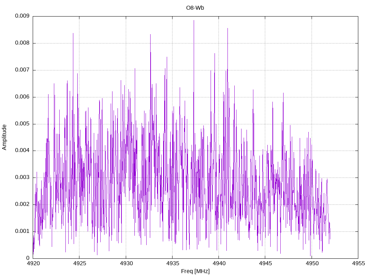The image size is (368, 276).
Task: Click x-axis tick label 4940
Action: click(x=219, y=263)
